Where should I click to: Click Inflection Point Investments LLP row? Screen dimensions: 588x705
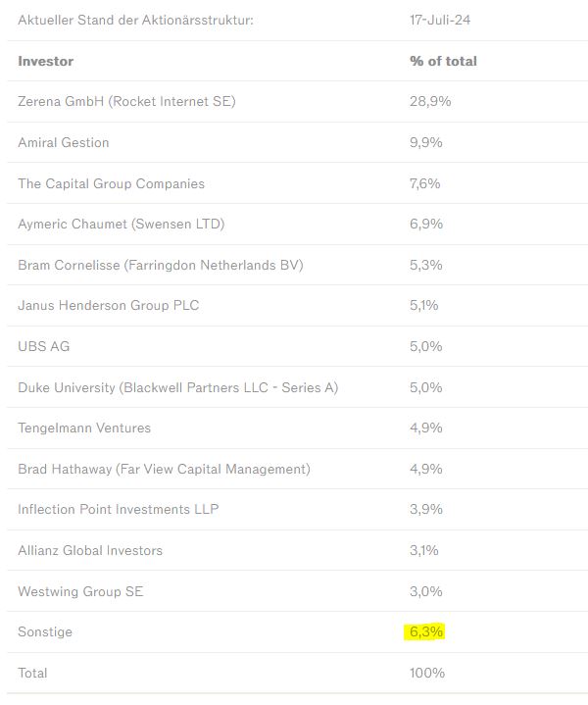point(118,509)
